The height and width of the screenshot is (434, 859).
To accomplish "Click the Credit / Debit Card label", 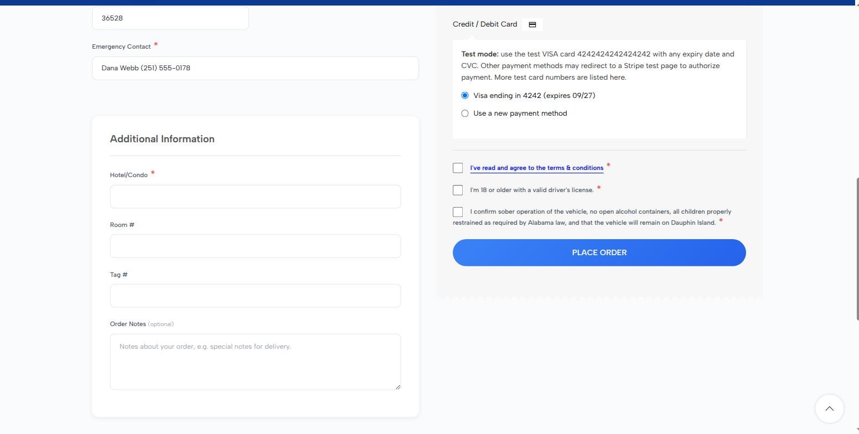I will [x=485, y=24].
